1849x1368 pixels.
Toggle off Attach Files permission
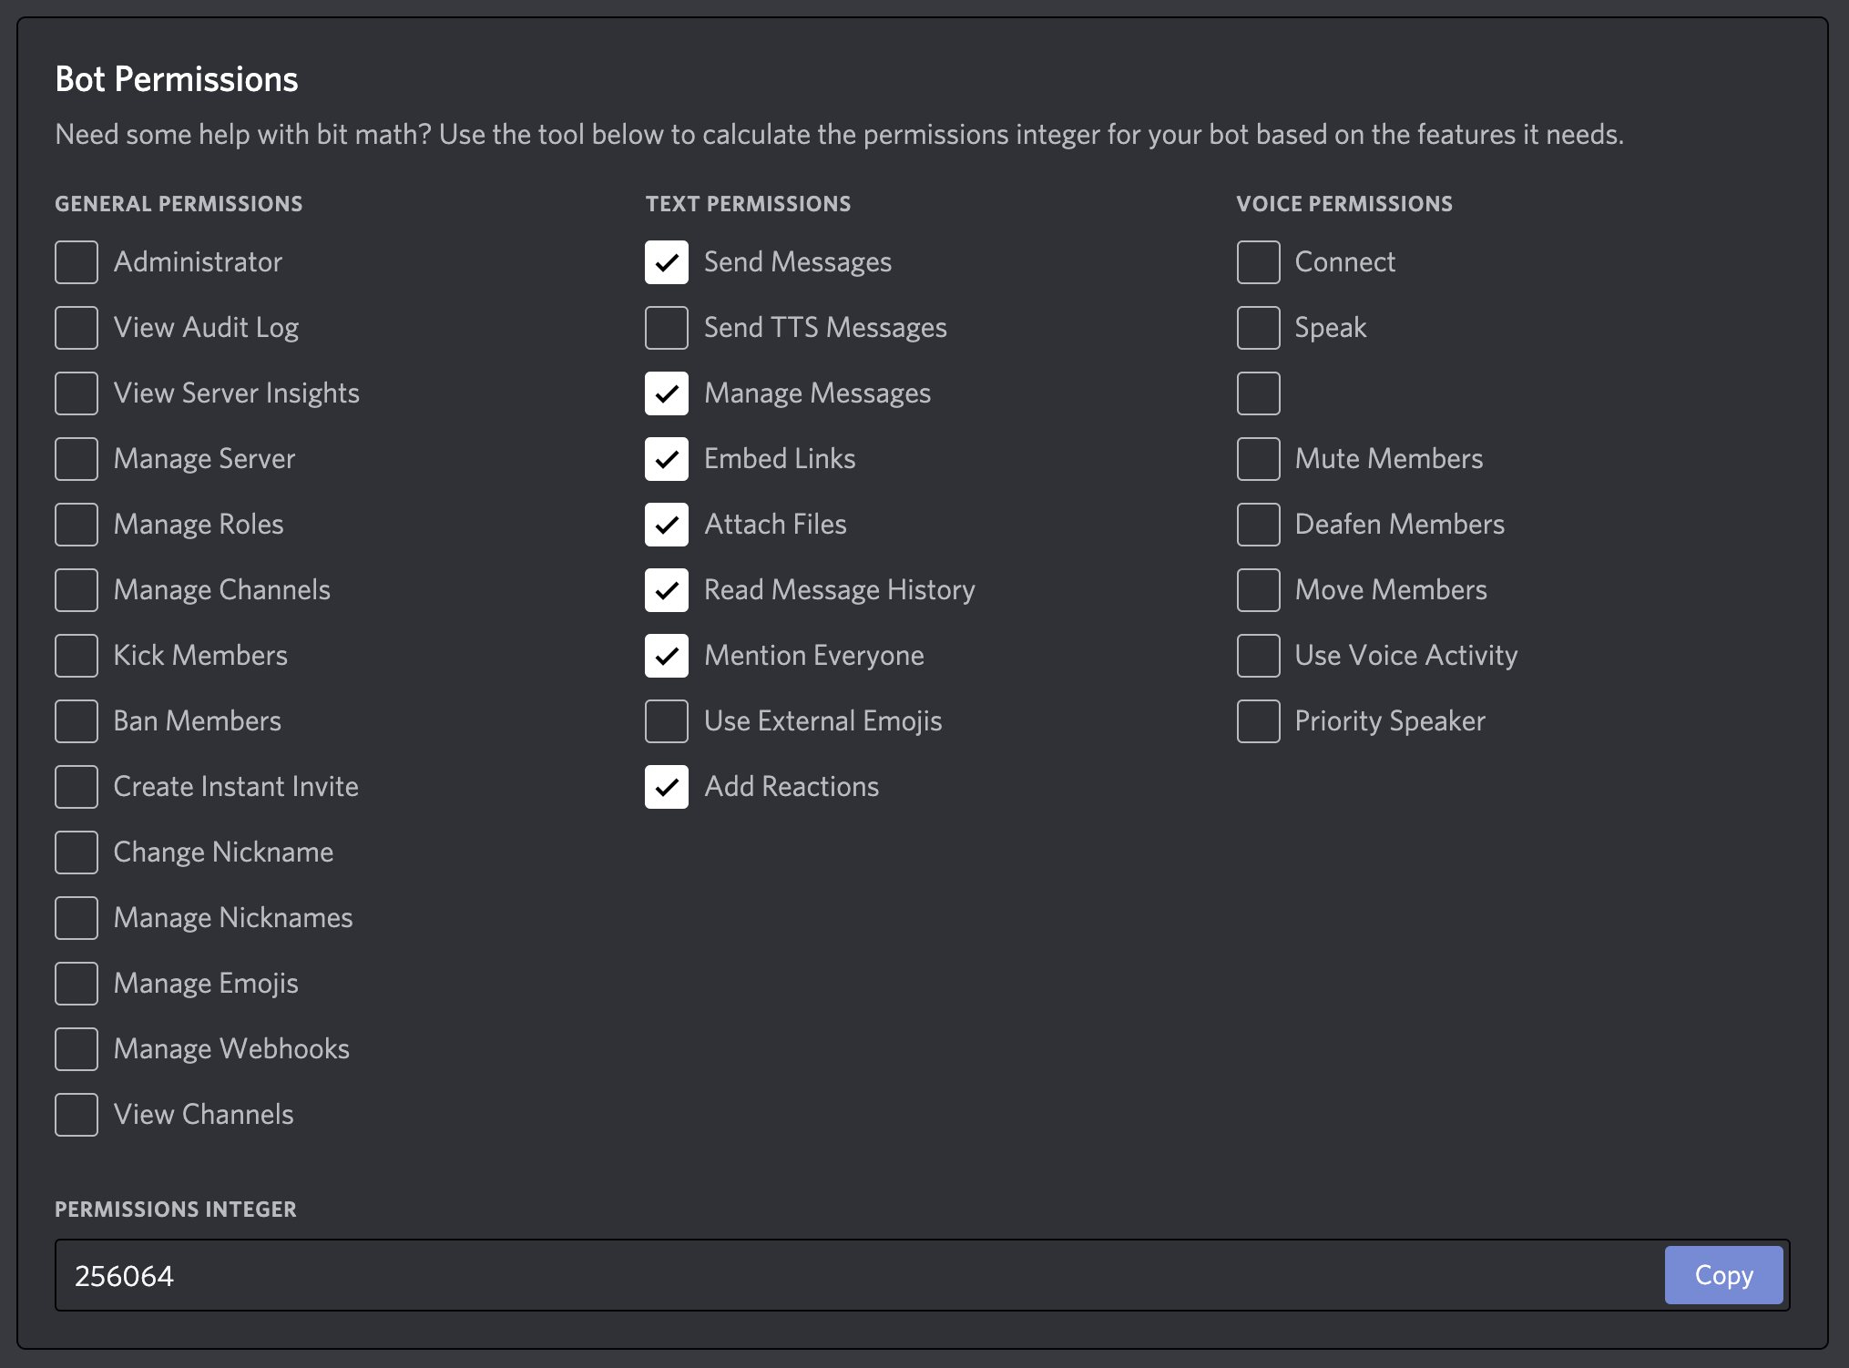tap(667, 525)
